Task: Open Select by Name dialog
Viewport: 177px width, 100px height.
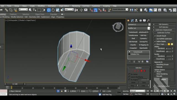Action: click(35, 10)
